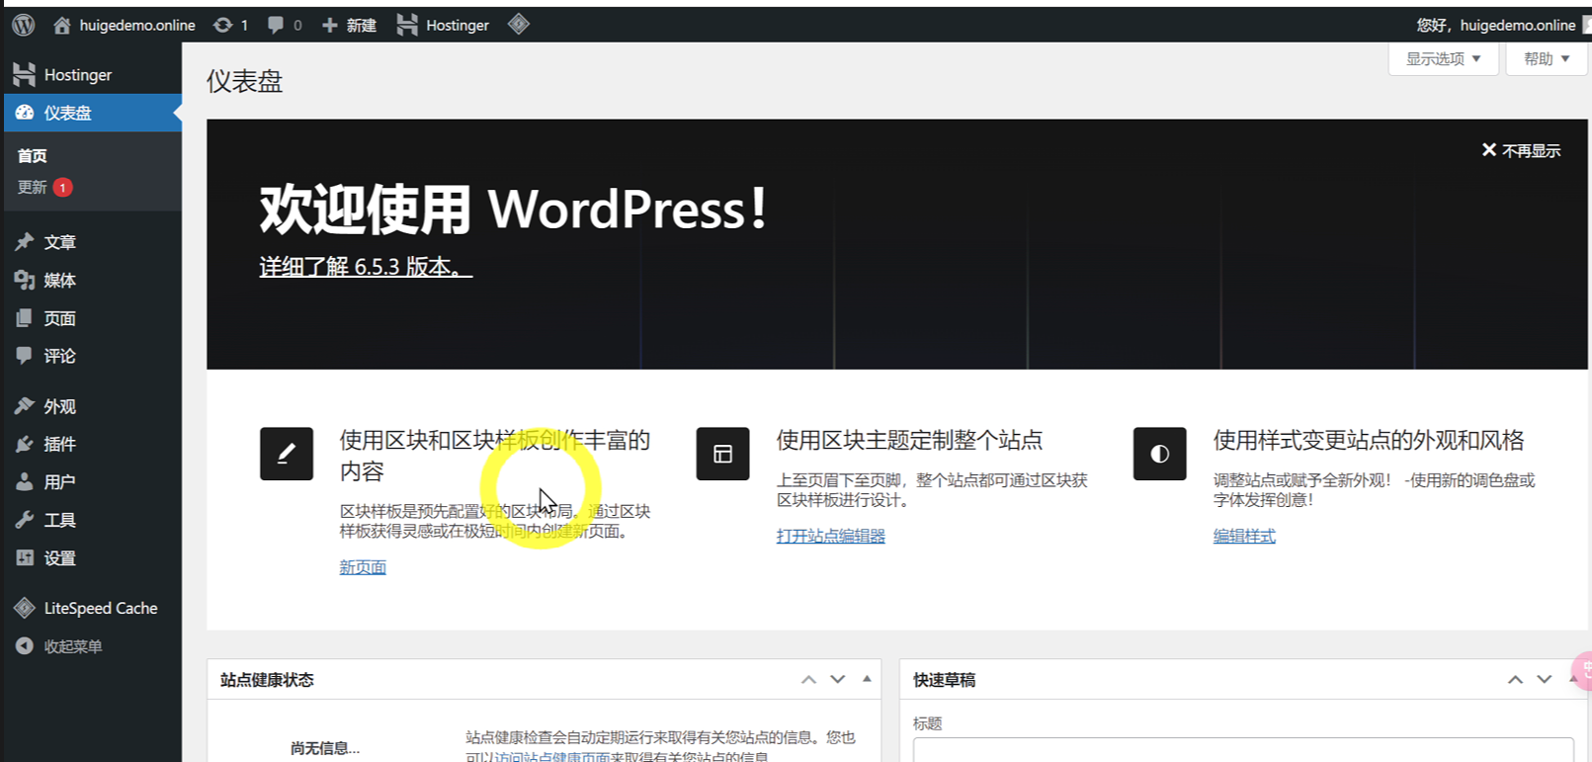
Task: Open the 详细了解 6.5.3 版本 link
Action: [366, 267]
